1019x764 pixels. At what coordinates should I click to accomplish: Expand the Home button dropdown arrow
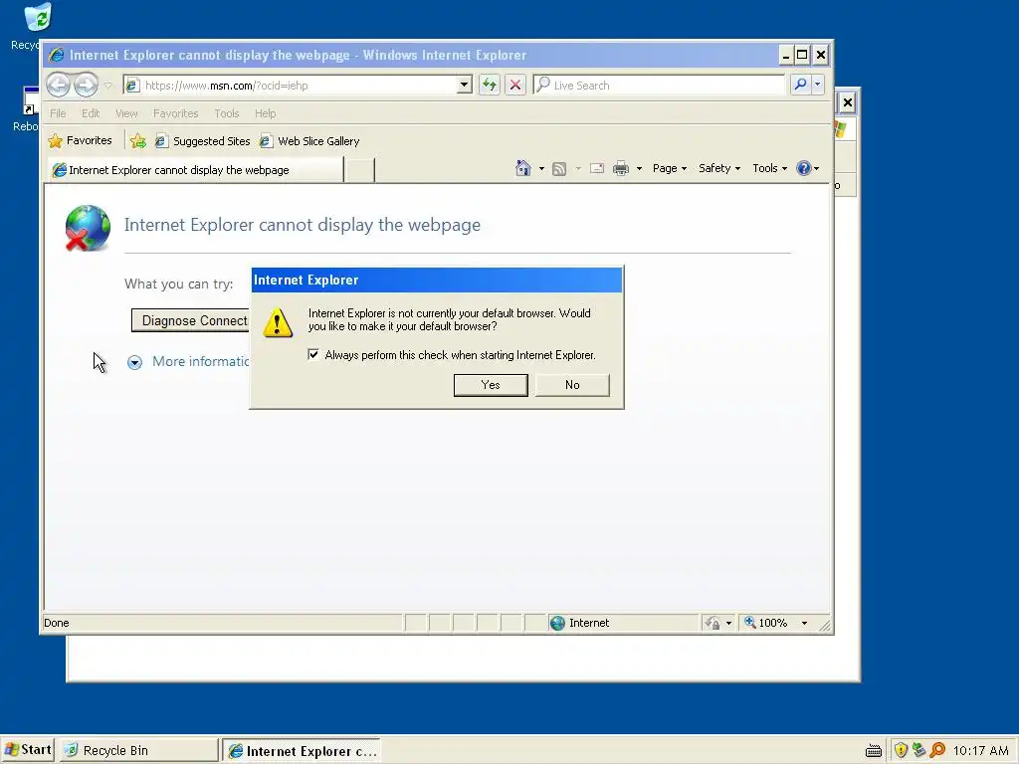click(541, 168)
